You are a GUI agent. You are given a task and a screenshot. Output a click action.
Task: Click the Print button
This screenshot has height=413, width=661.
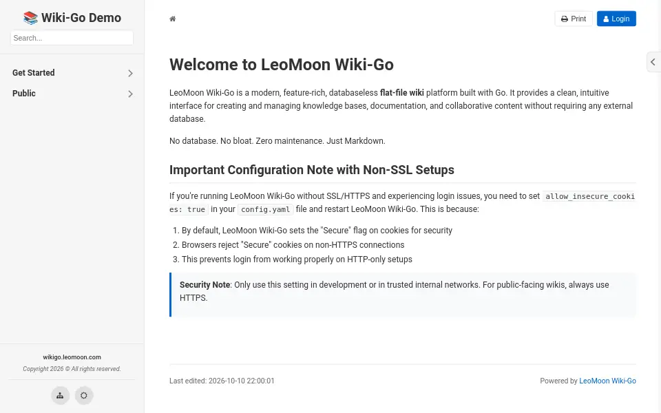click(x=574, y=19)
